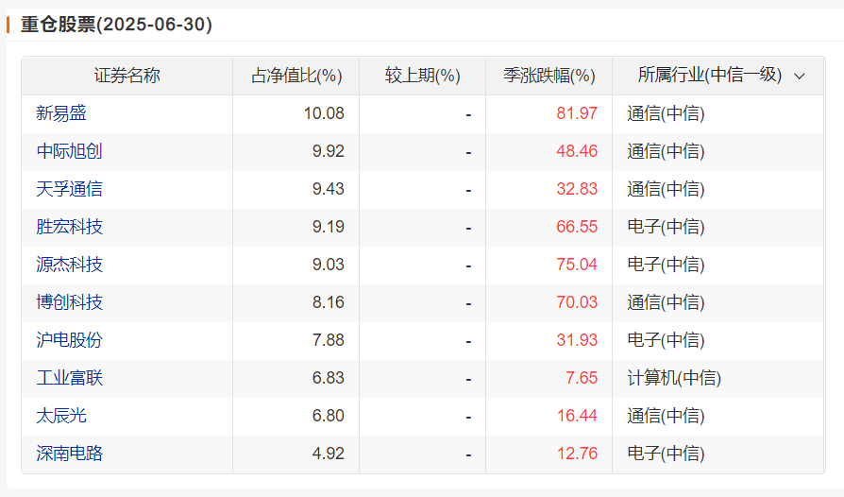The height and width of the screenshot is (497, 844).
Task: Open the 深南电路 stock link
Action: click(x=70, y=453)
